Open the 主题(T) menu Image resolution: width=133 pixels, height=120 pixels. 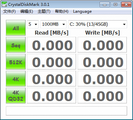[x=44, y=11]
